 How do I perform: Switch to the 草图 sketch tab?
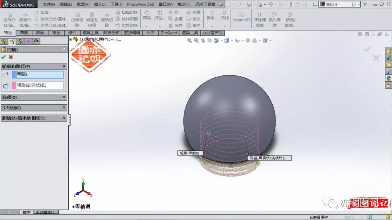(x=24, y=33)
